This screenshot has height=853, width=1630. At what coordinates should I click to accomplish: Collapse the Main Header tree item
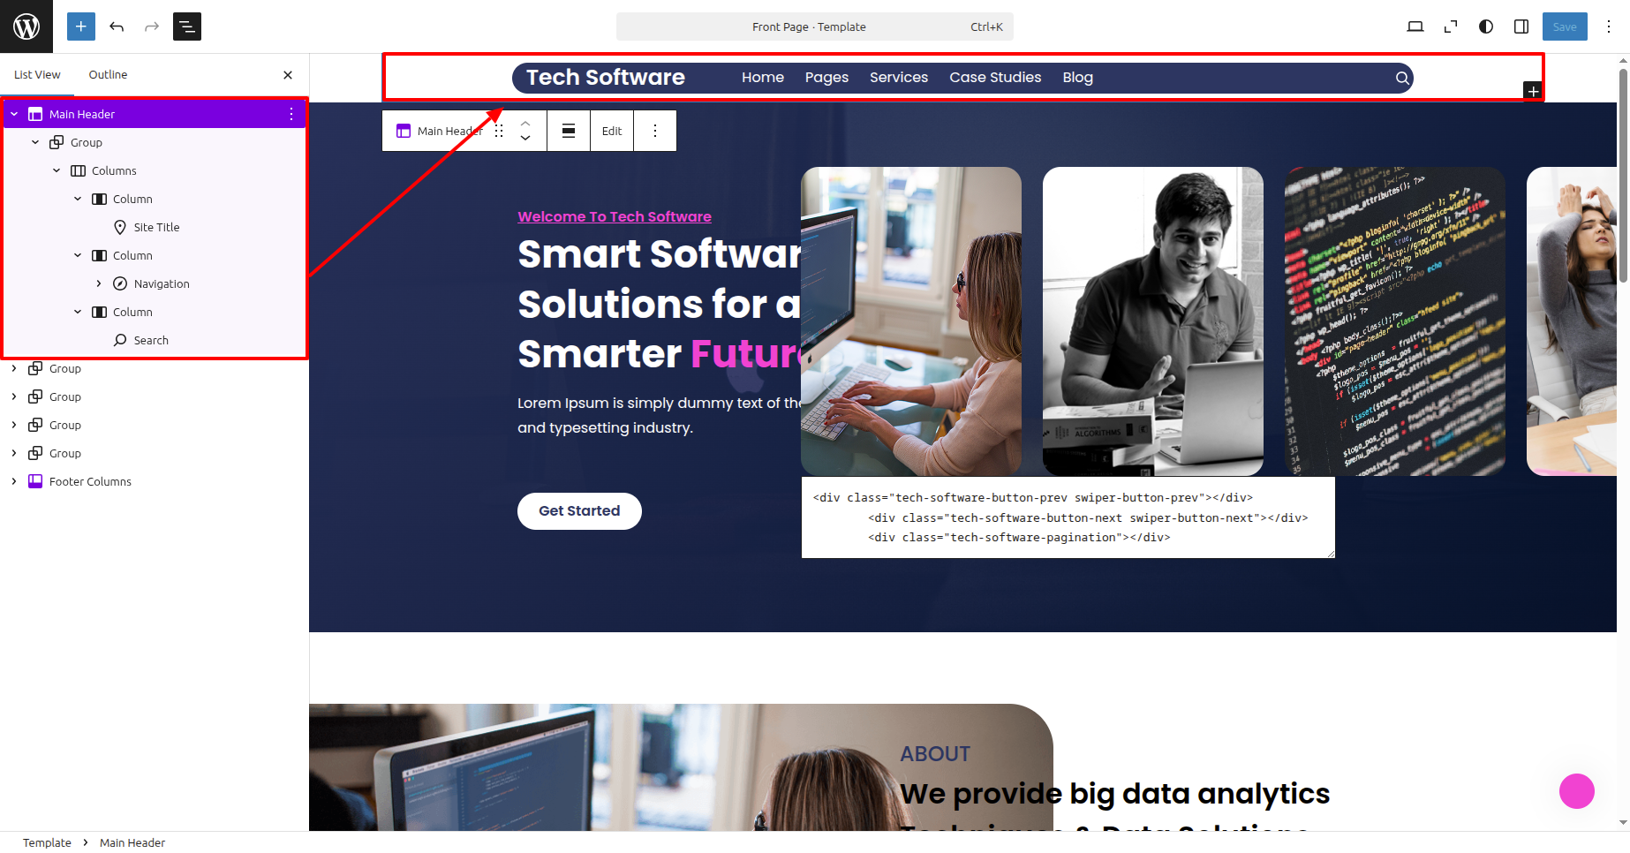click(x=14, y=114)
